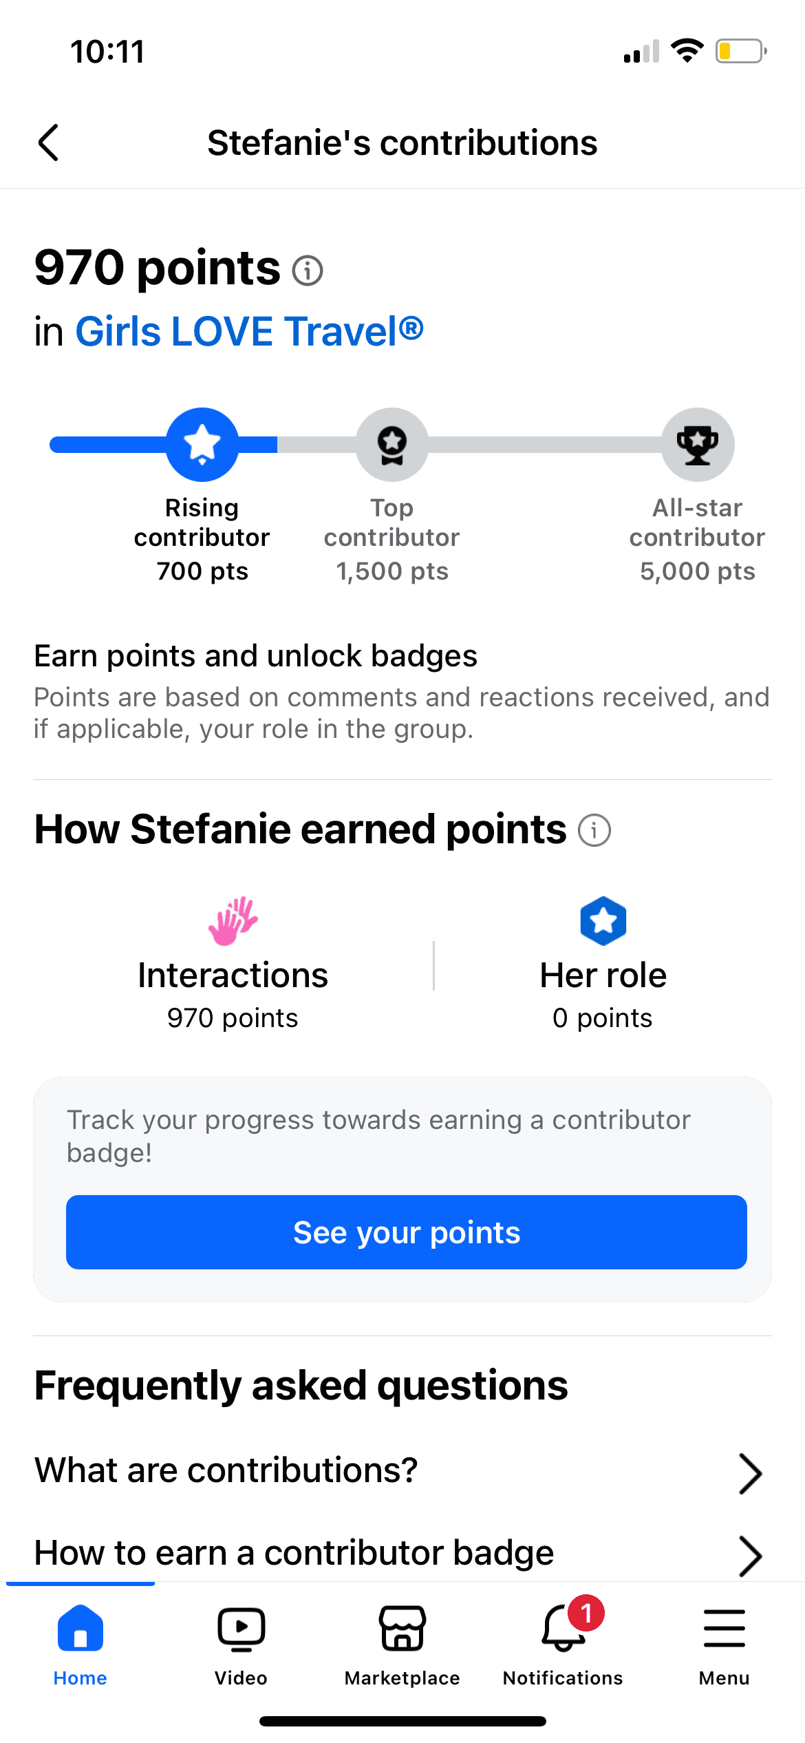Switch to the Home tab
The height and width of the screenshot is (1743, 805).
click(x=80, y=1642)
